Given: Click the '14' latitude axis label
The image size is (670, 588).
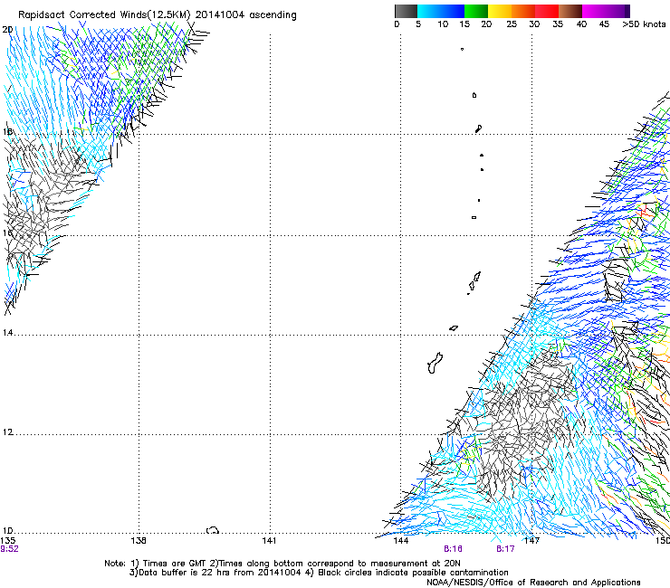Looking at the screenshot, I should coord(7,332).
